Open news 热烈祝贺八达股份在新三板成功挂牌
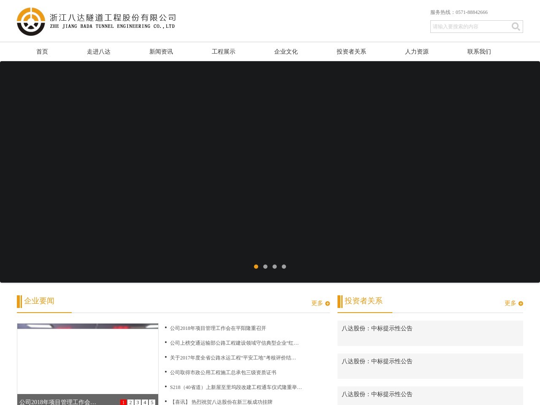This screenshot has height=405, width=540. [221, 402]
